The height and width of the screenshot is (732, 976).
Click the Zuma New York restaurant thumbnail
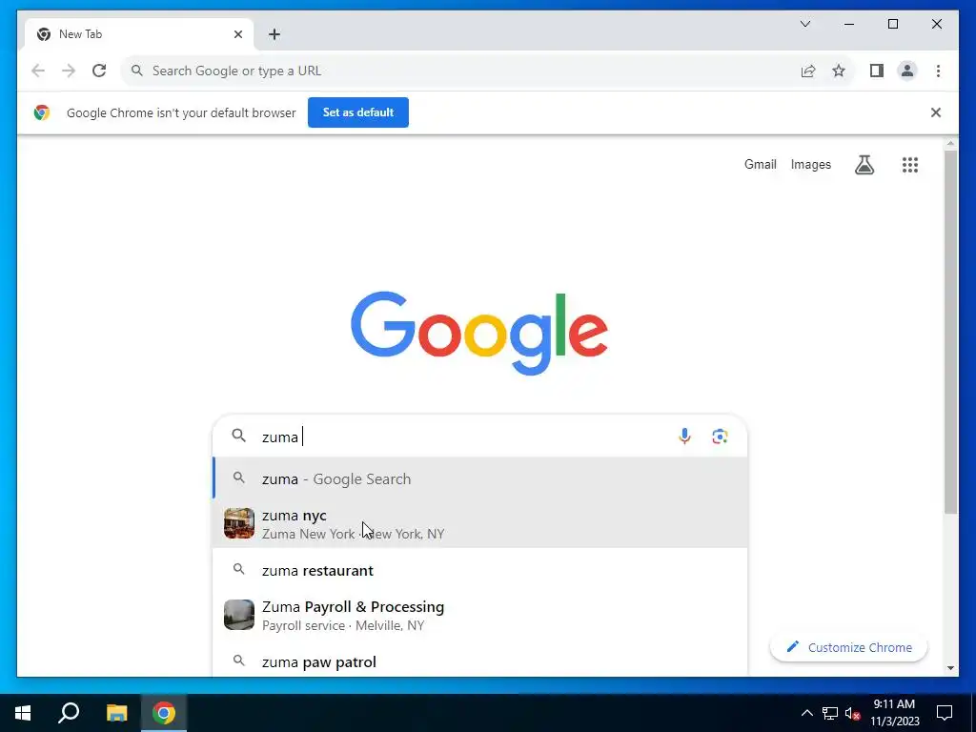click(239, 523)
